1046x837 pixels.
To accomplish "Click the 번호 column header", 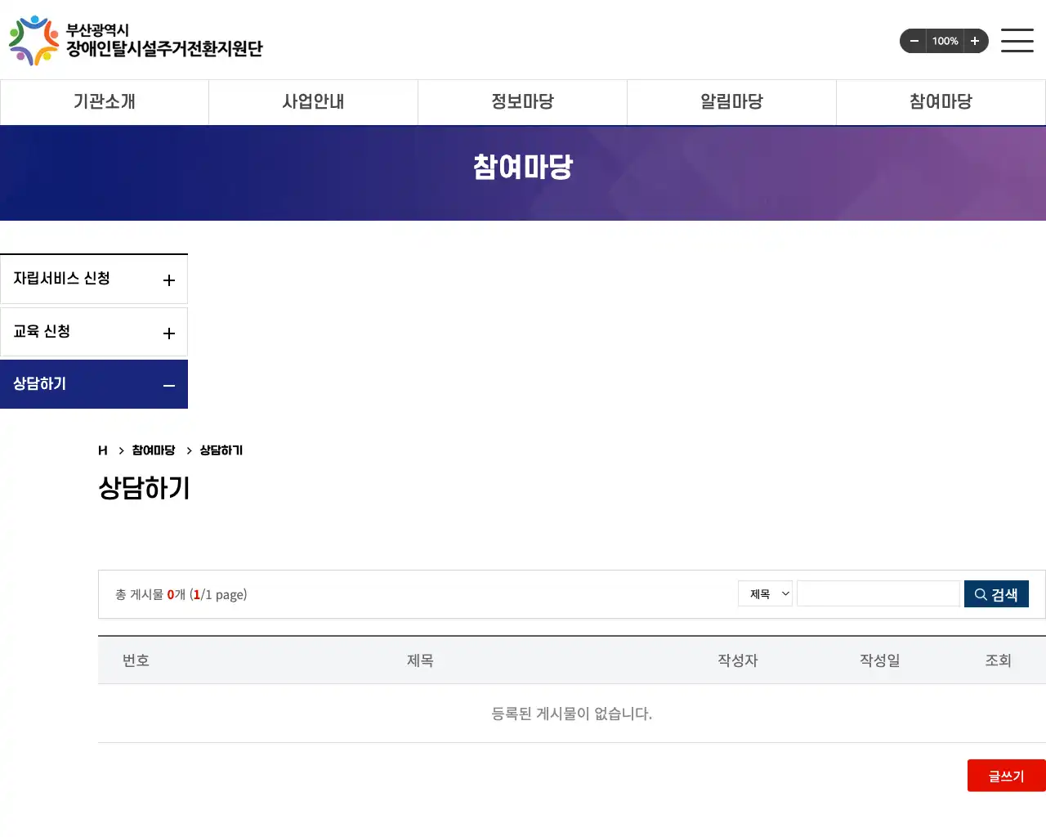I will (136, 660).
